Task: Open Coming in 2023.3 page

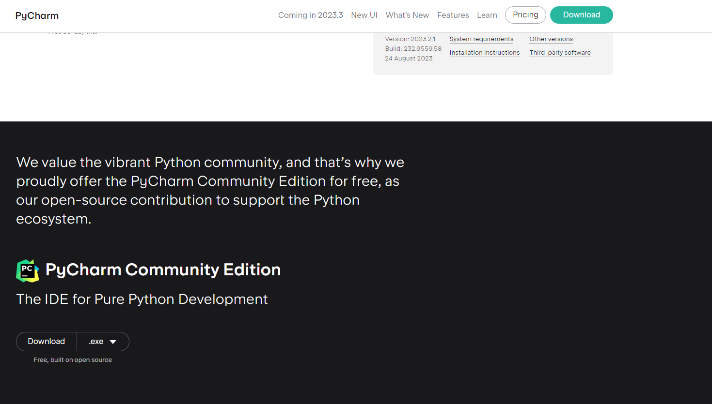Action: (x=310, y=15)
